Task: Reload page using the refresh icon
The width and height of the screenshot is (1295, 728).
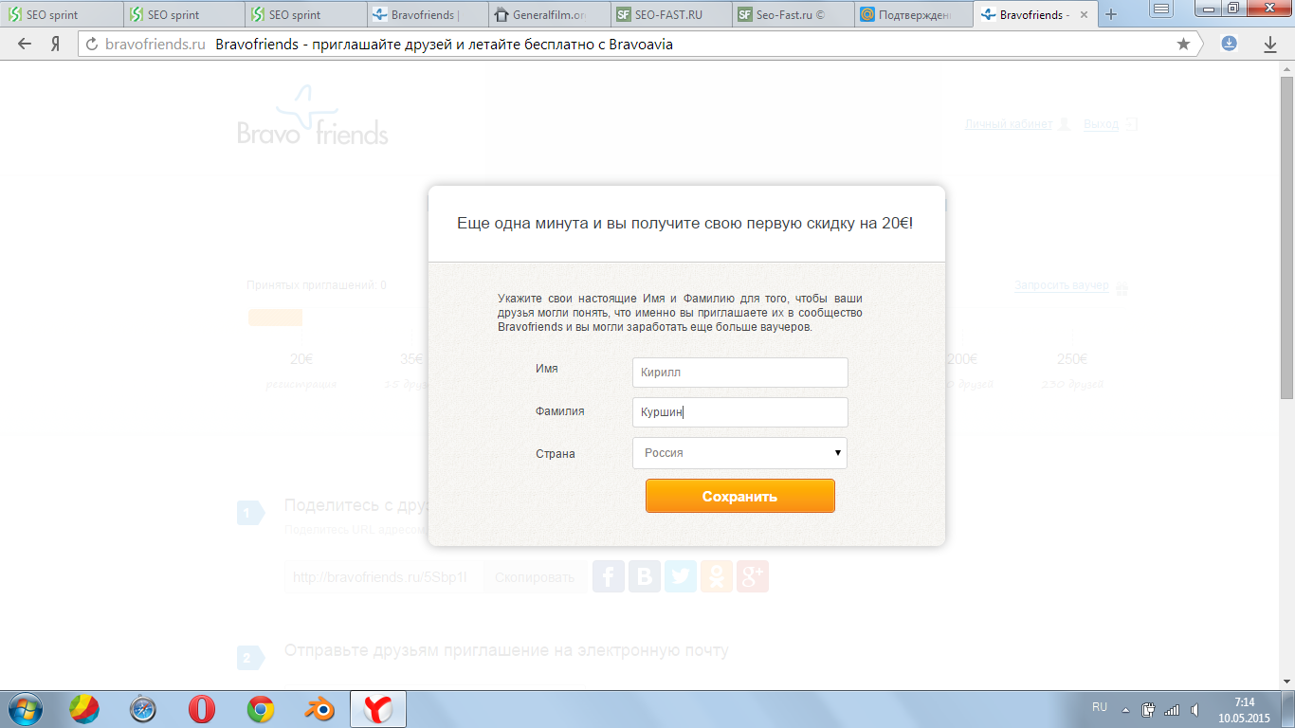Action: point(92,44)
